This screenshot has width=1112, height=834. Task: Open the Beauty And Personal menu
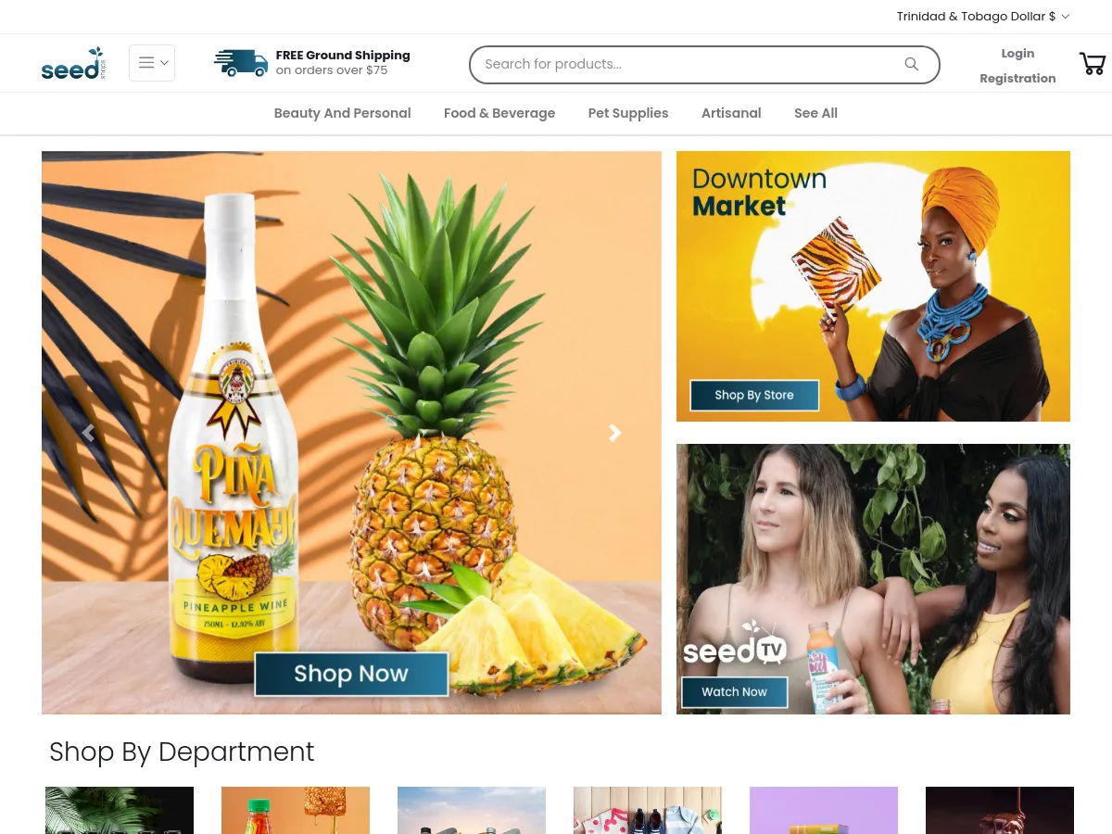[x=343, y=113]
